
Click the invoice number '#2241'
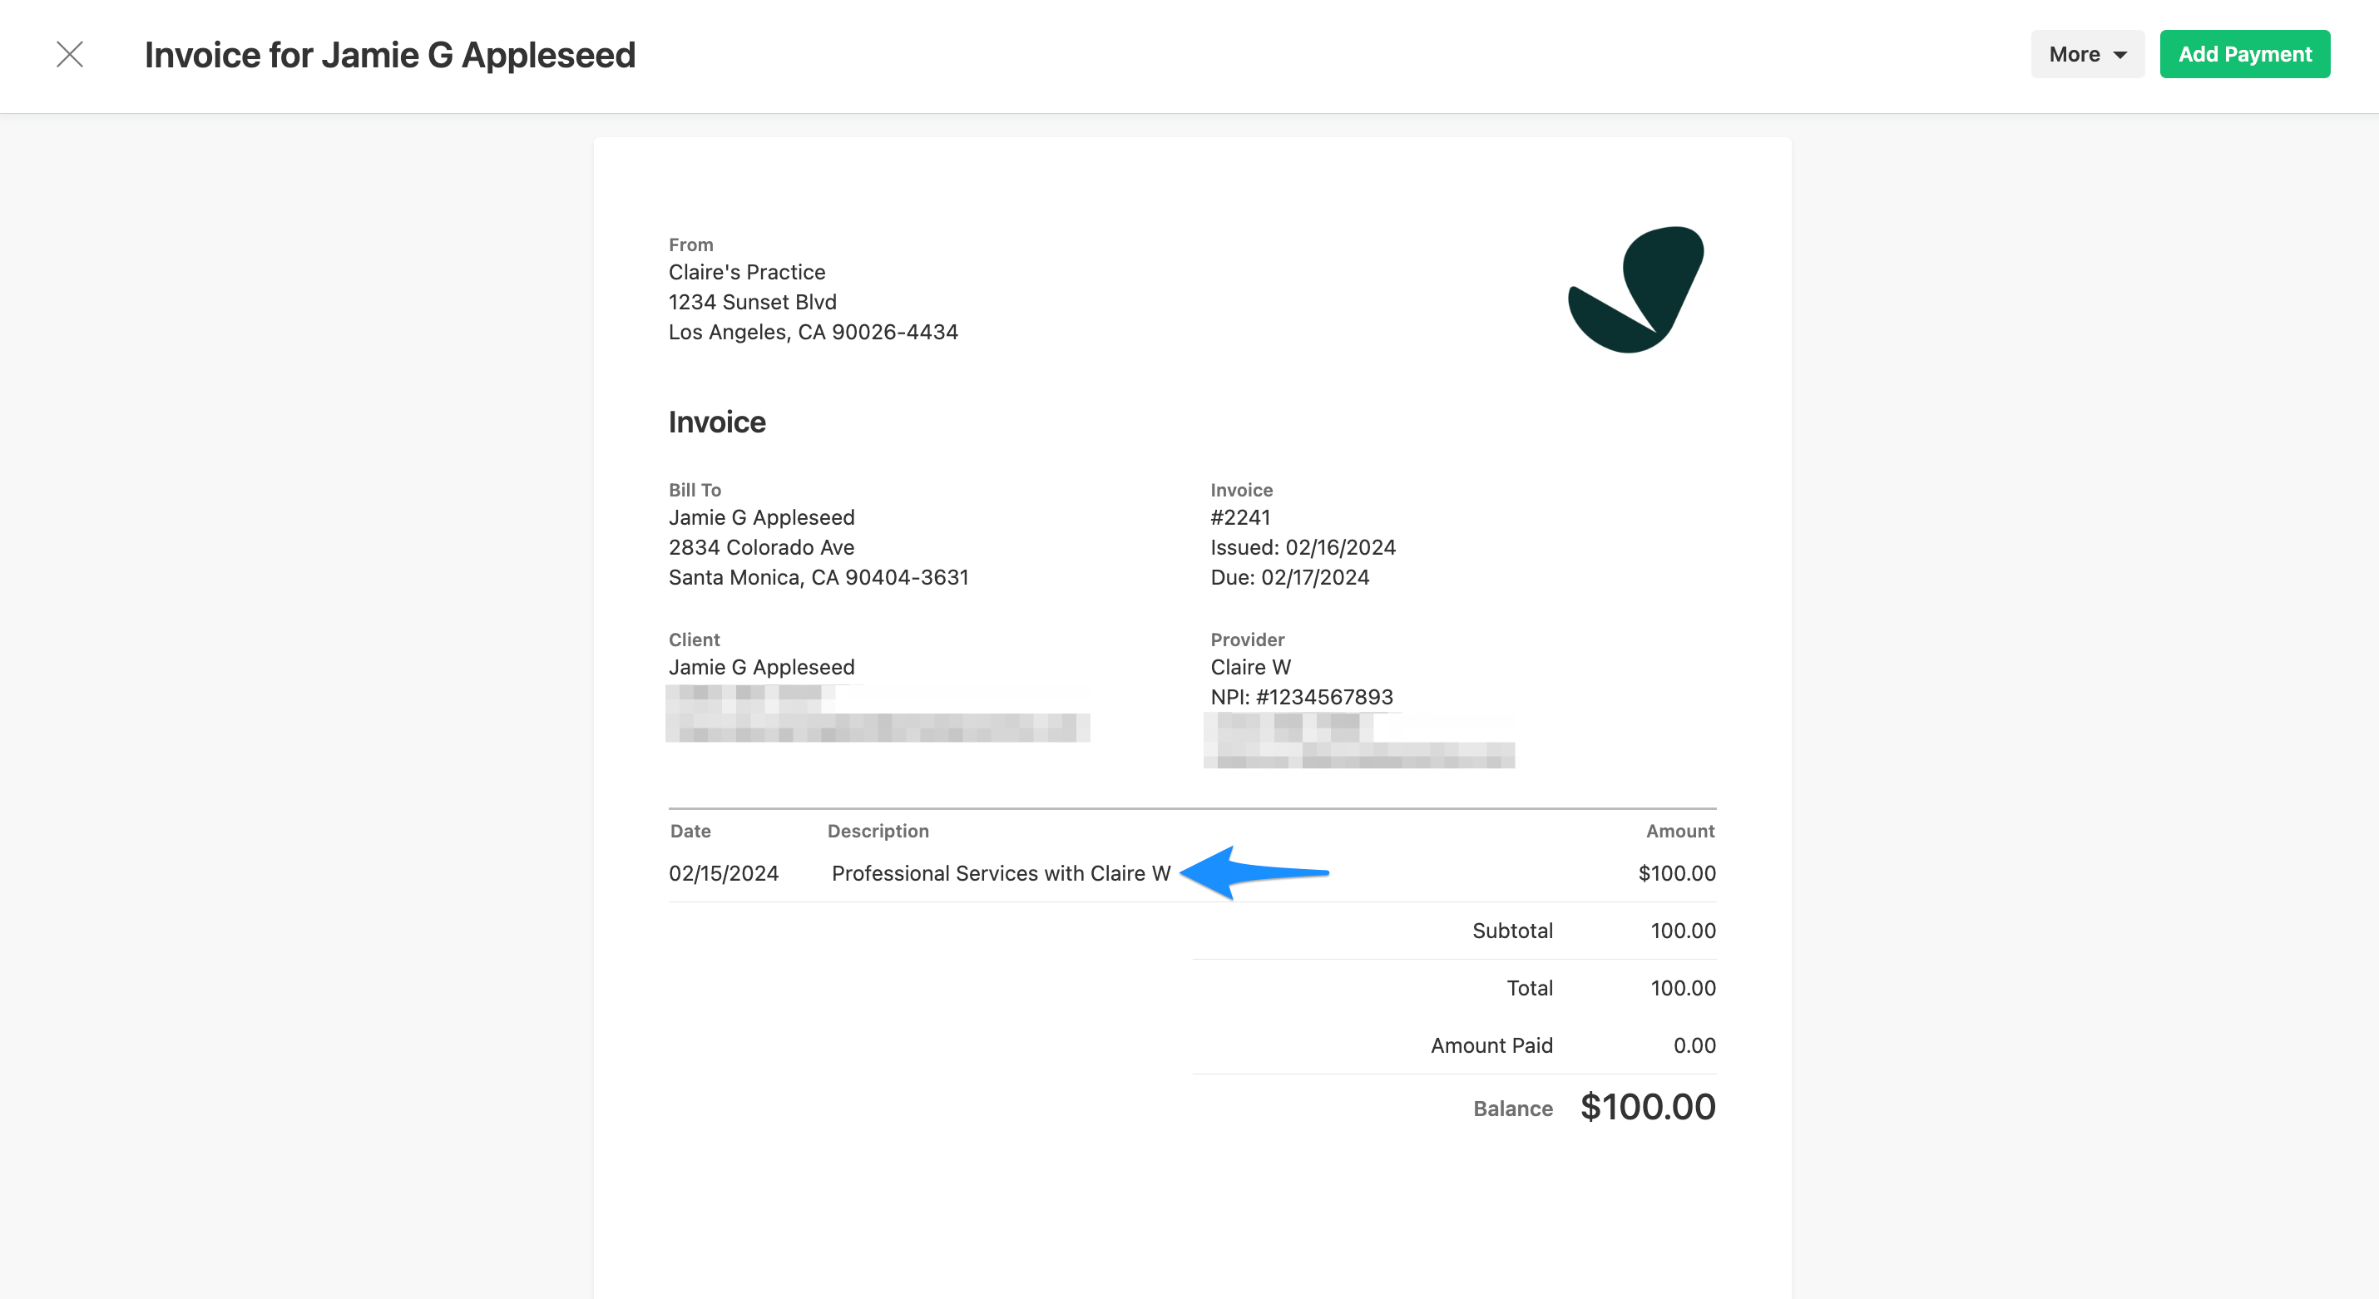coord(1240,518)
